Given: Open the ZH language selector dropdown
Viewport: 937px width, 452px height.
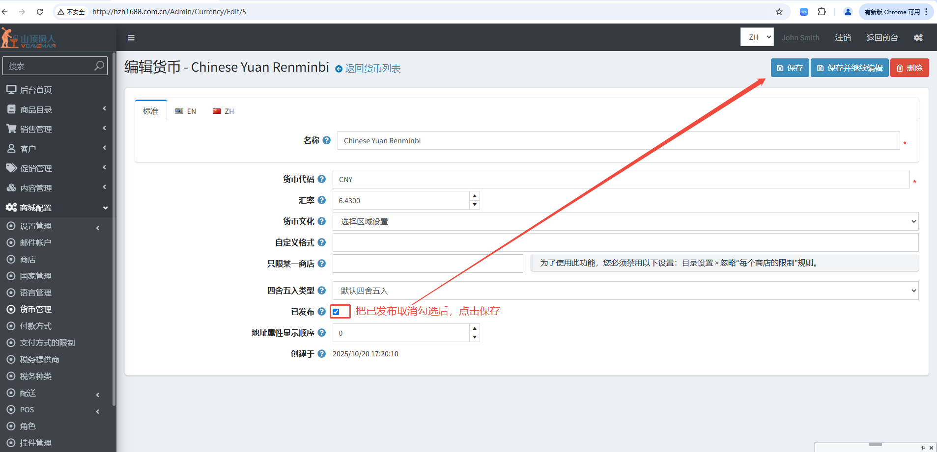Looking at the screenshot, I should (x=757, y=37).
